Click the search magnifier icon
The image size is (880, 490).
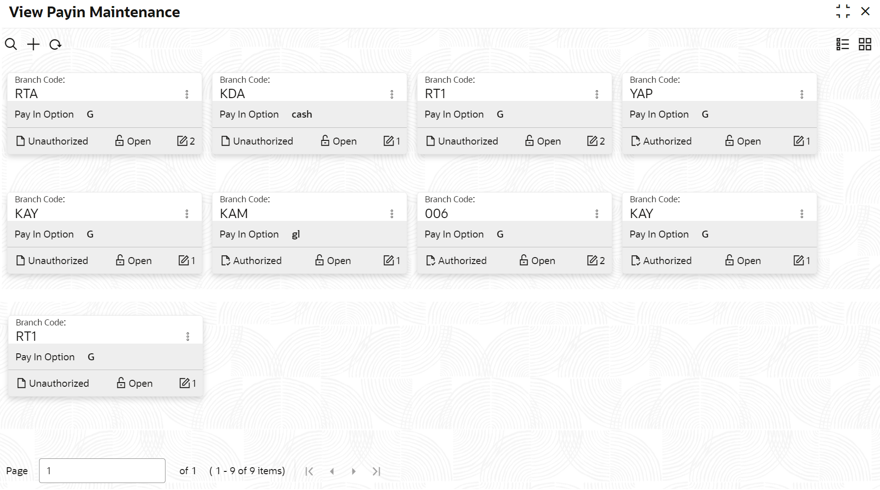11,44
